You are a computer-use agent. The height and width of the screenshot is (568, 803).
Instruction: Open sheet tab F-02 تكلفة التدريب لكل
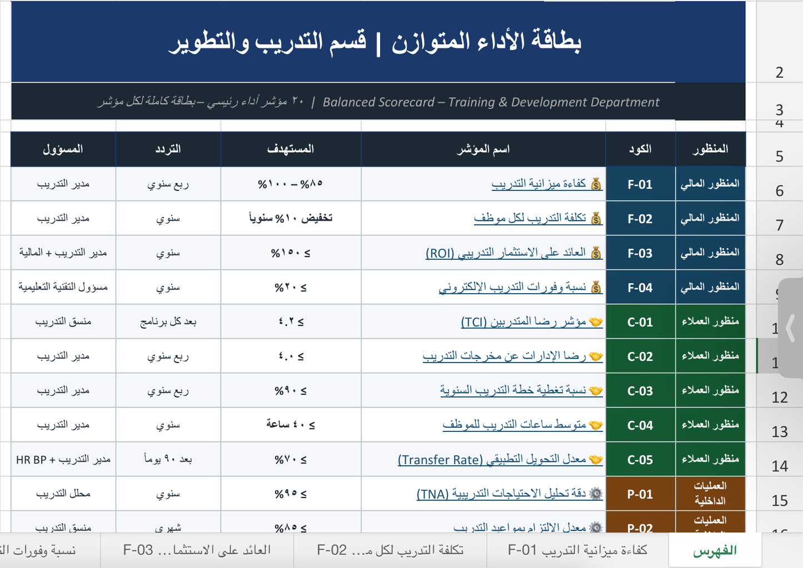coord(390,550)
